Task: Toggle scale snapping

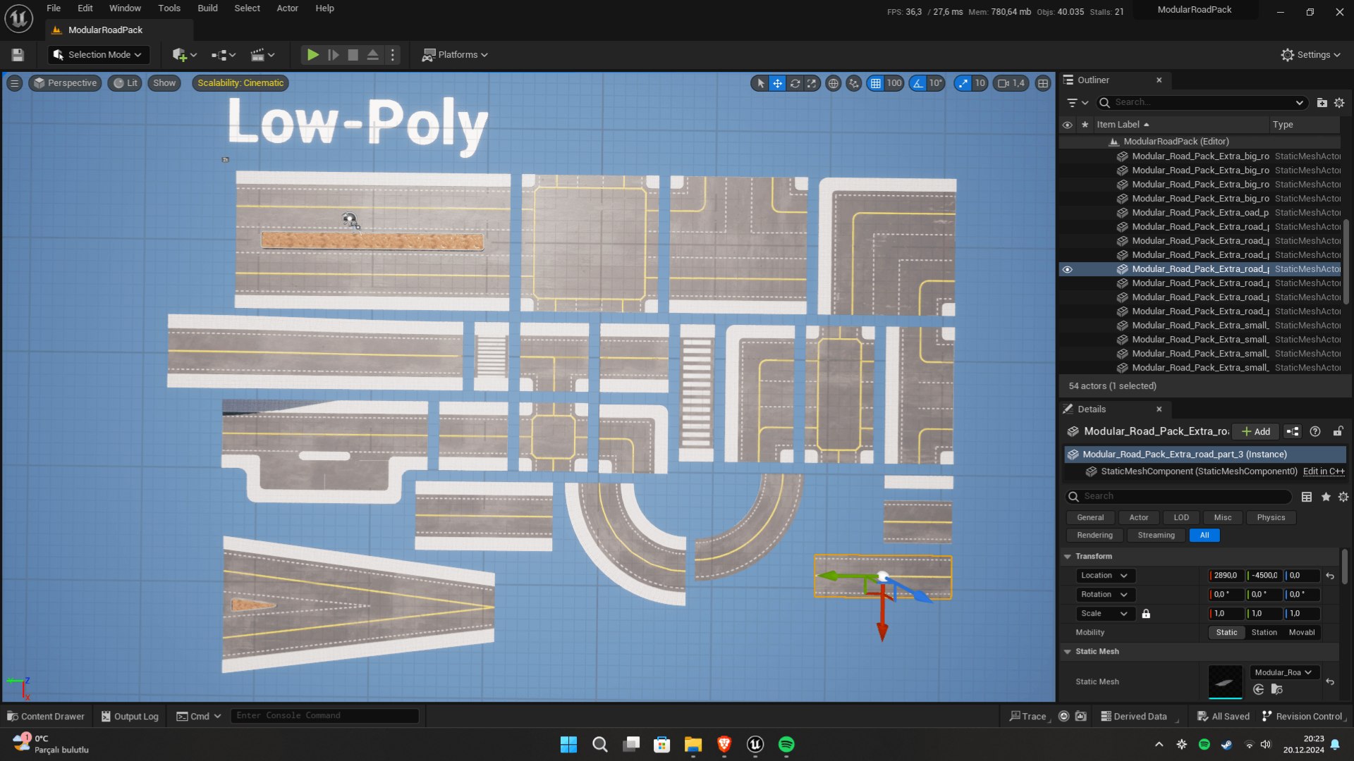Action: pyautogui.click(x=963, y=83)
